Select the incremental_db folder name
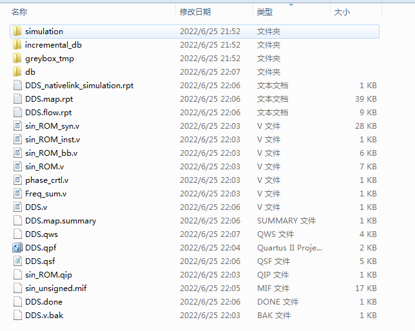The image size is (415, 331). click(x=53, y=44)
